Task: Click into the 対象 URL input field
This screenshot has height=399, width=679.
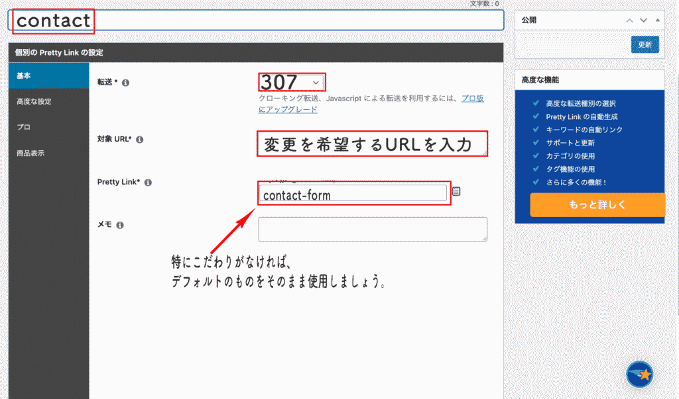Action: pyautogui.click(x=372, y=144)
